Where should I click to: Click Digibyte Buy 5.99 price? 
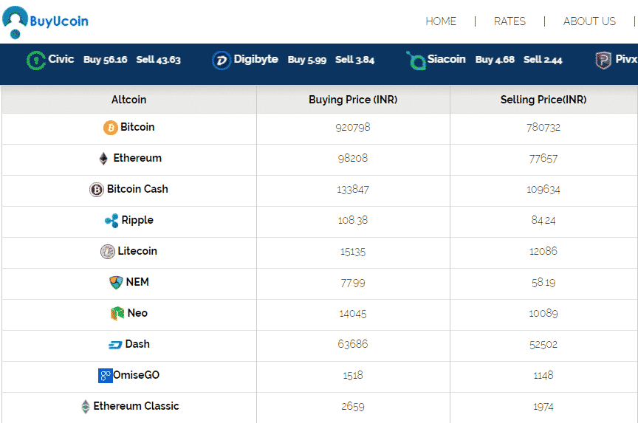[x=306, y=61]
